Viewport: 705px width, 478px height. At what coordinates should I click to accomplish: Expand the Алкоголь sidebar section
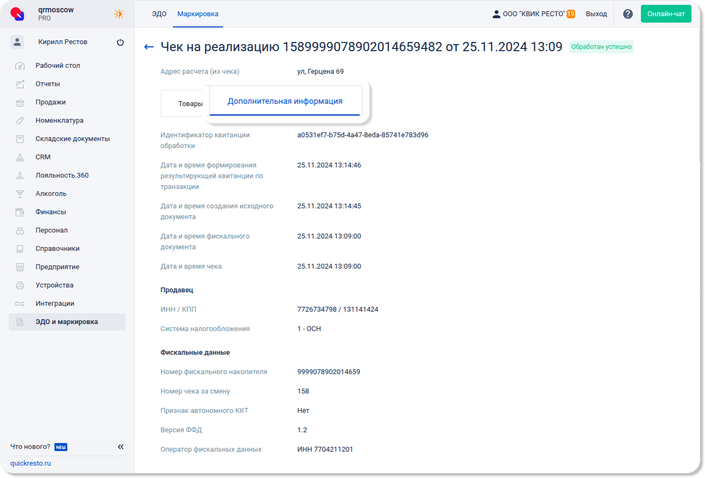point(51,194)
